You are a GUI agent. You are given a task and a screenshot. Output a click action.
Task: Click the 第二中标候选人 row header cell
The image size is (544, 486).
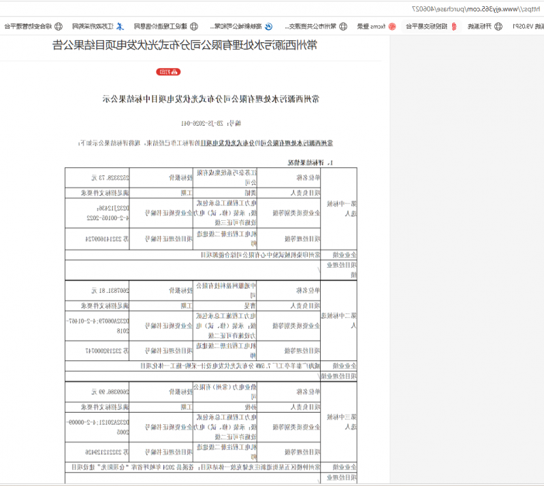tap(338, 320)
